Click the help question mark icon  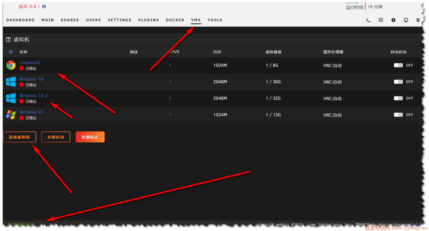click(393, 20)
